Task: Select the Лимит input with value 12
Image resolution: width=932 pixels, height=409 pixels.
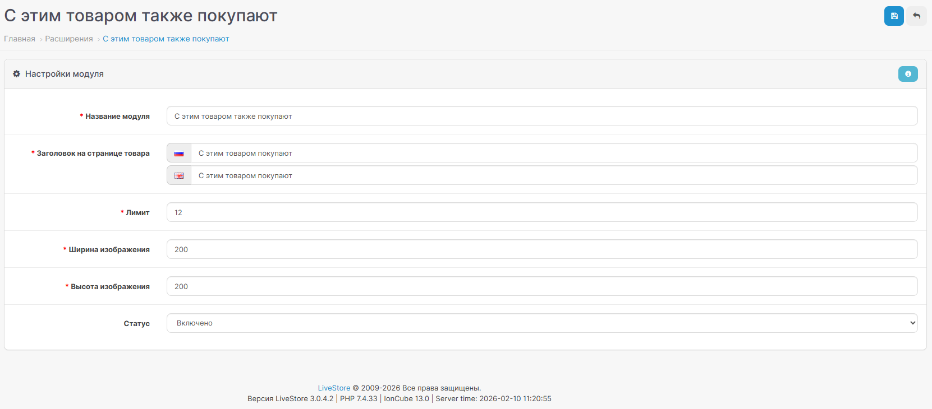Action: tap(541, 212)
